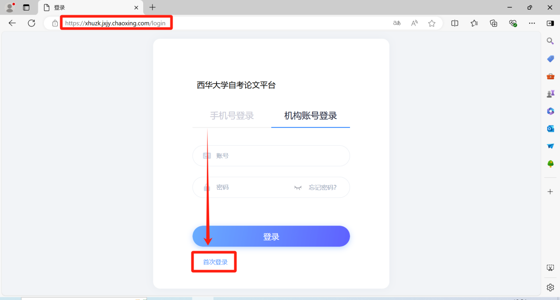Open Browser essentials heart icon
The height and width of the screenshot is (300, 560).
click(x=513, y=23)
